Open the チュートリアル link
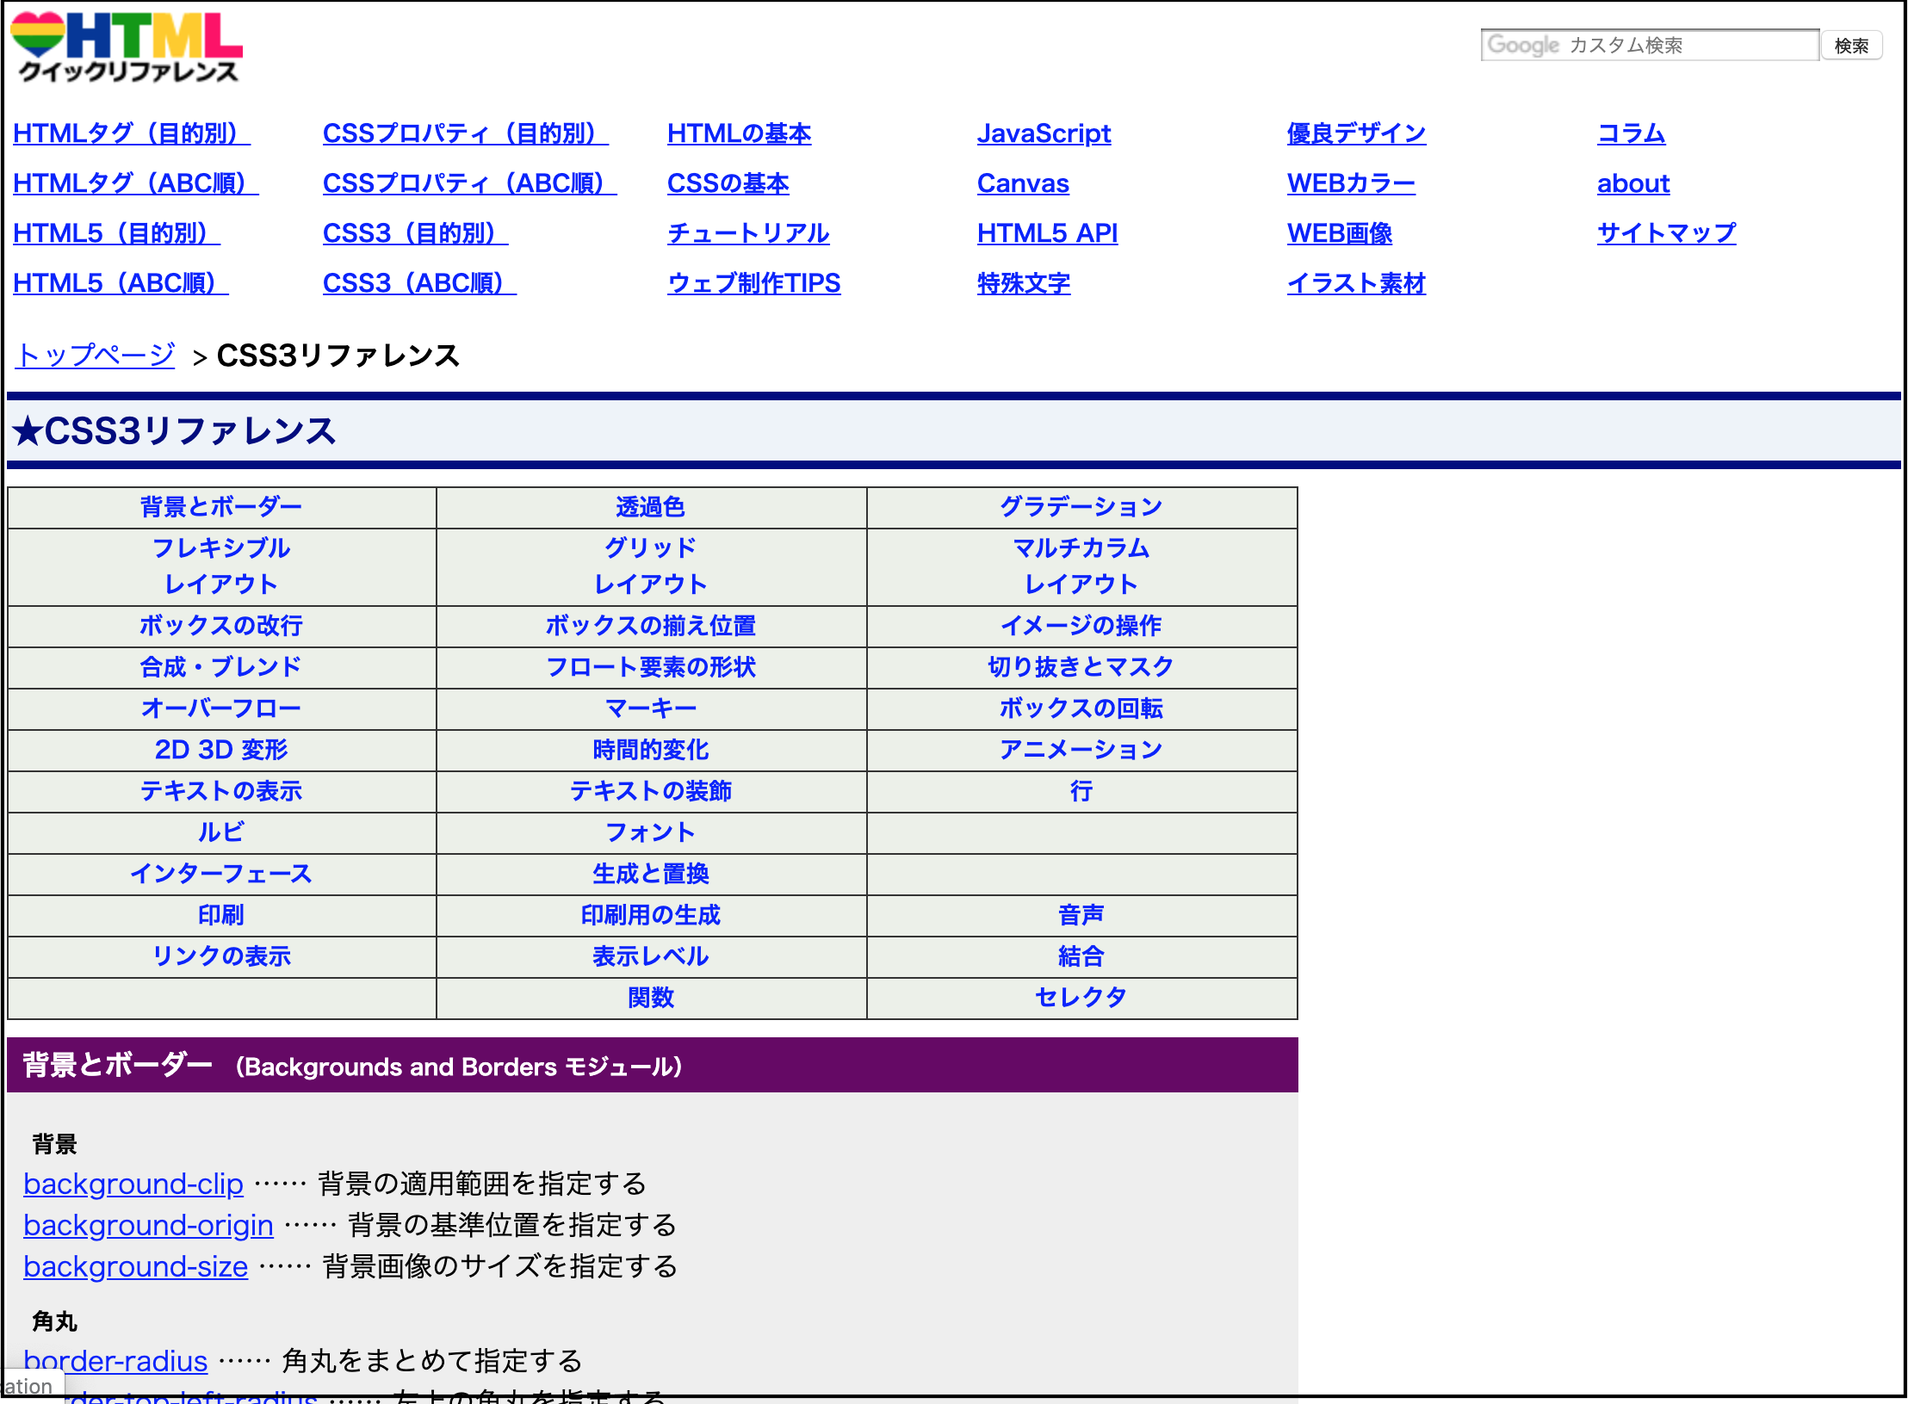Viewport: 1908px width, 1404px height. 748,233
